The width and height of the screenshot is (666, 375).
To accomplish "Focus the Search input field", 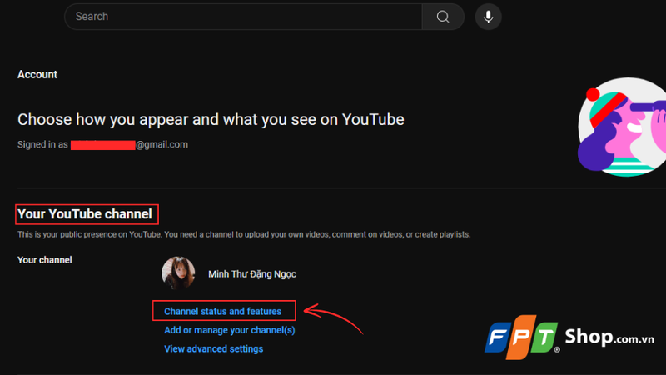I will (x=243, y=17).
